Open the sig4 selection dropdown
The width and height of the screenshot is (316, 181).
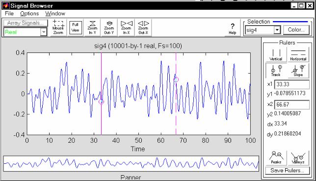point(277,30)
